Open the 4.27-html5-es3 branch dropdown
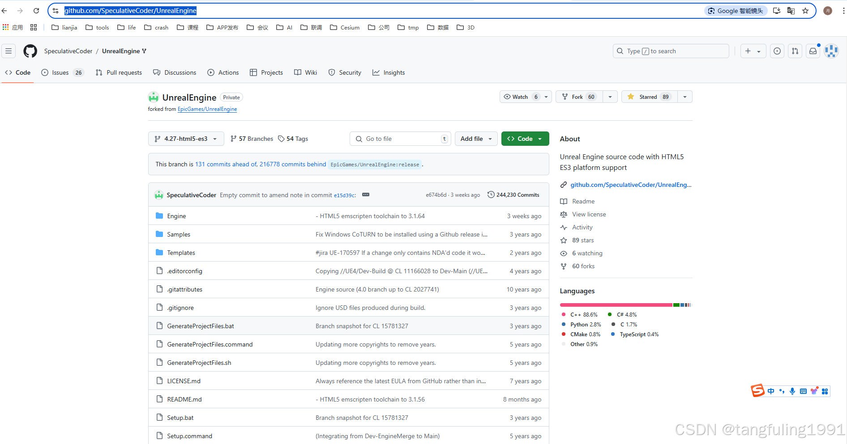 186,139
